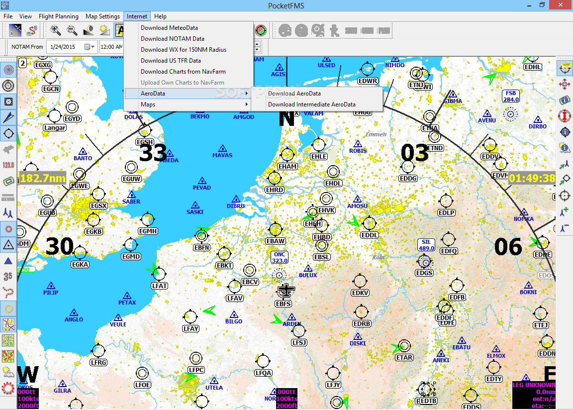573x410 pixels.
Task: Click the red octagon NOTAM info icon
Action: [565, 116]
